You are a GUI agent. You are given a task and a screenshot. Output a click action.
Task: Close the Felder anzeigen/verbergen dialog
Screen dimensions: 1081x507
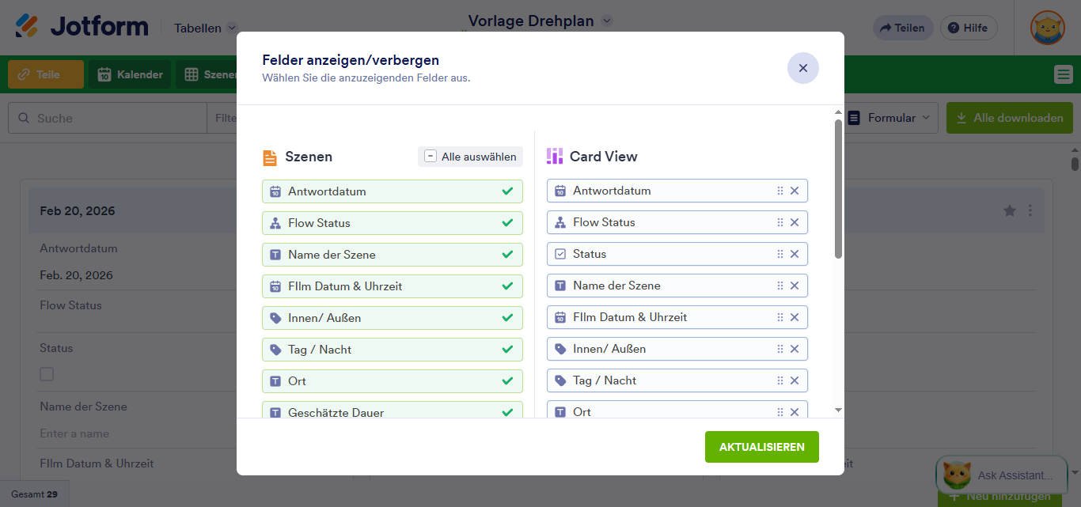[802, 68]
